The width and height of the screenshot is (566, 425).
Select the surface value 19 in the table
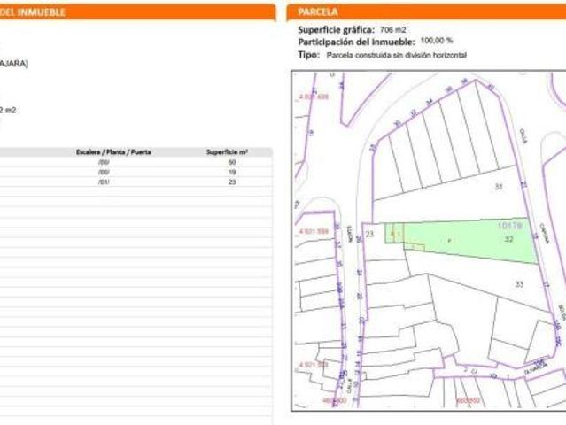232,172
